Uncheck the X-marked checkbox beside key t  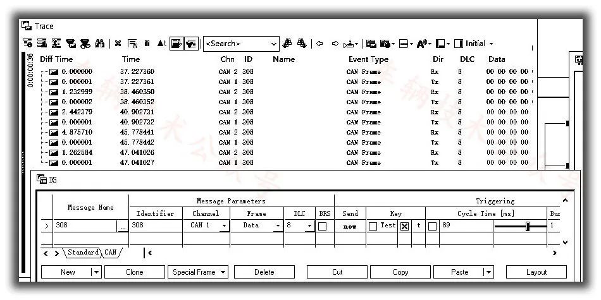404,226
